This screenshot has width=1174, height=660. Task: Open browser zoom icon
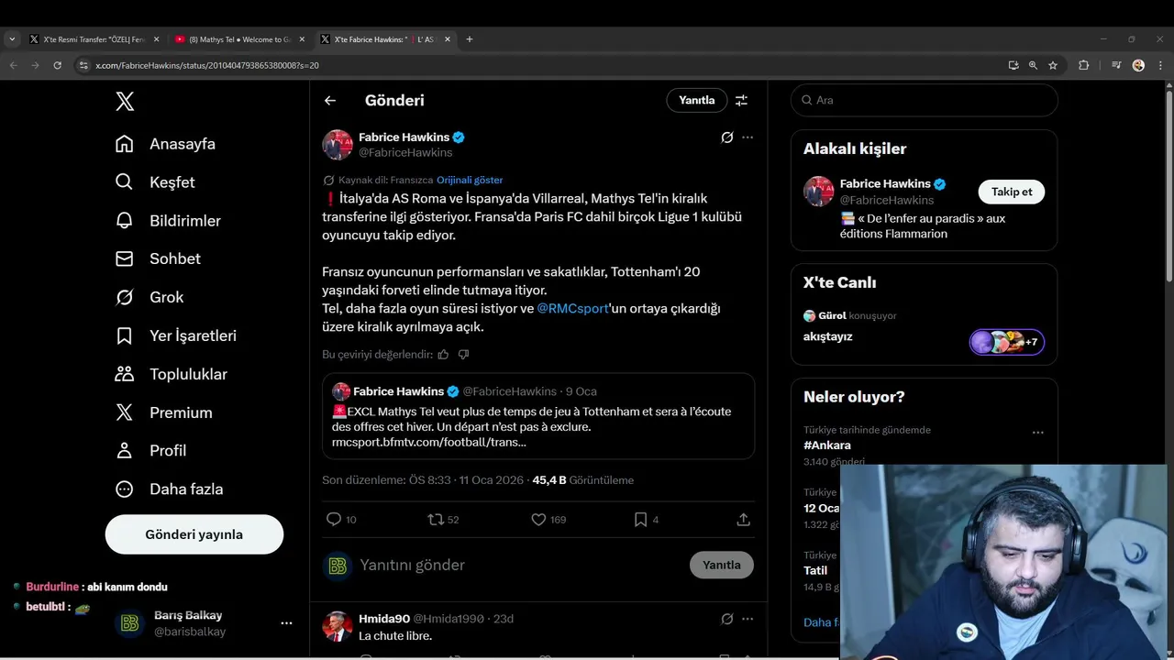pos(1033,65)
